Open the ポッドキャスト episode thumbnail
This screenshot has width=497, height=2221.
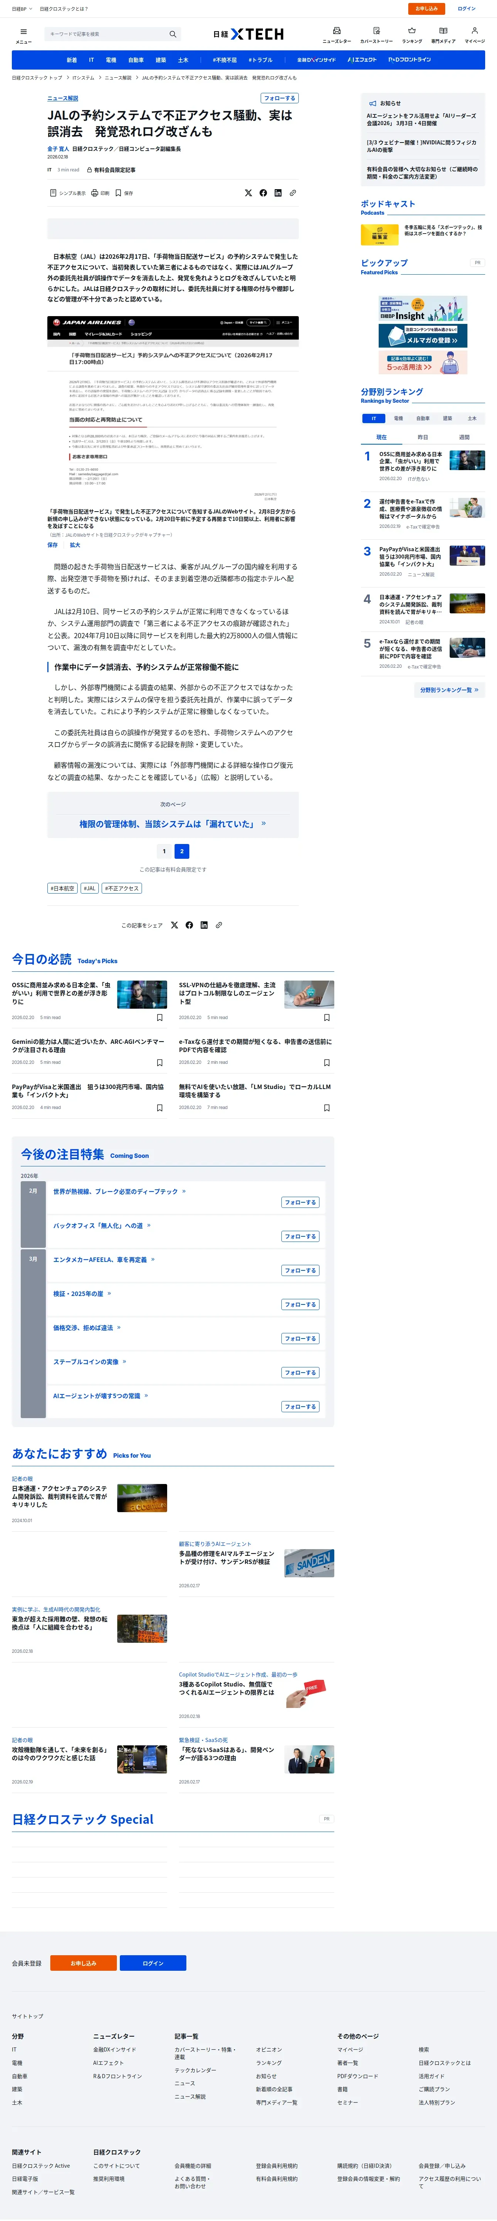tap(380, 235)
